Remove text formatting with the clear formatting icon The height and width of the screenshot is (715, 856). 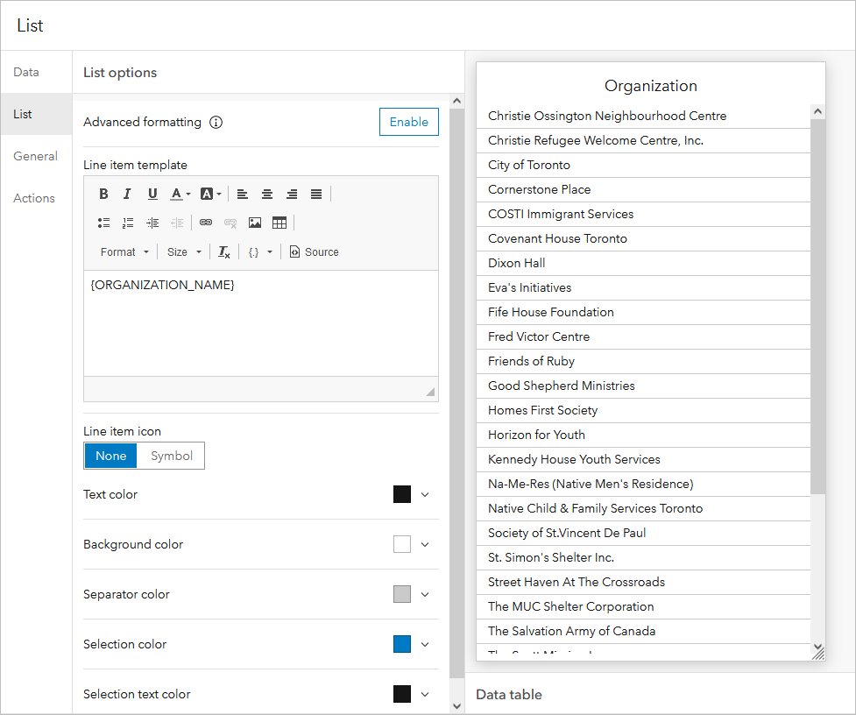[223, 251]
